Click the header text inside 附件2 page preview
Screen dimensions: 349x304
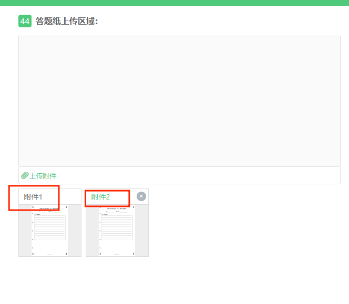[x=117, y=208]
